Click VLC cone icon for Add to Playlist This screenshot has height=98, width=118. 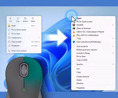click(x=74, y=32)
